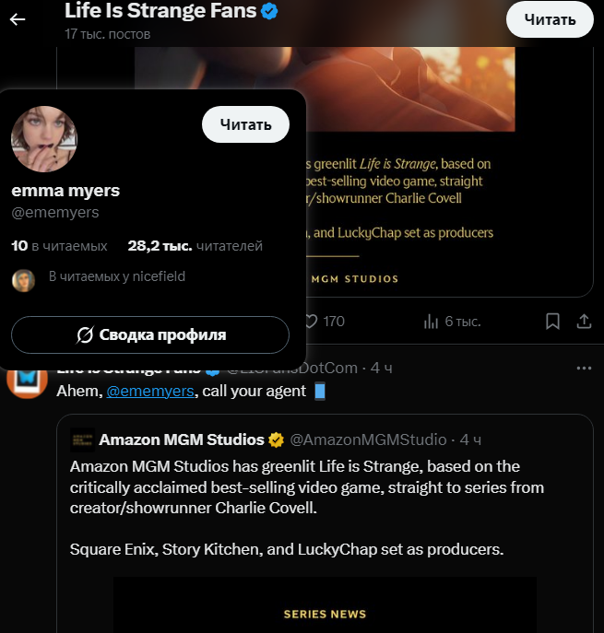Click the emma myers display name
Viewport: 604px width, 633px height.
pyautogui.click(x=65, y=191)
